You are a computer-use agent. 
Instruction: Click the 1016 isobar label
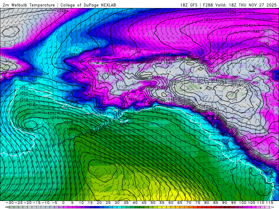31,105
